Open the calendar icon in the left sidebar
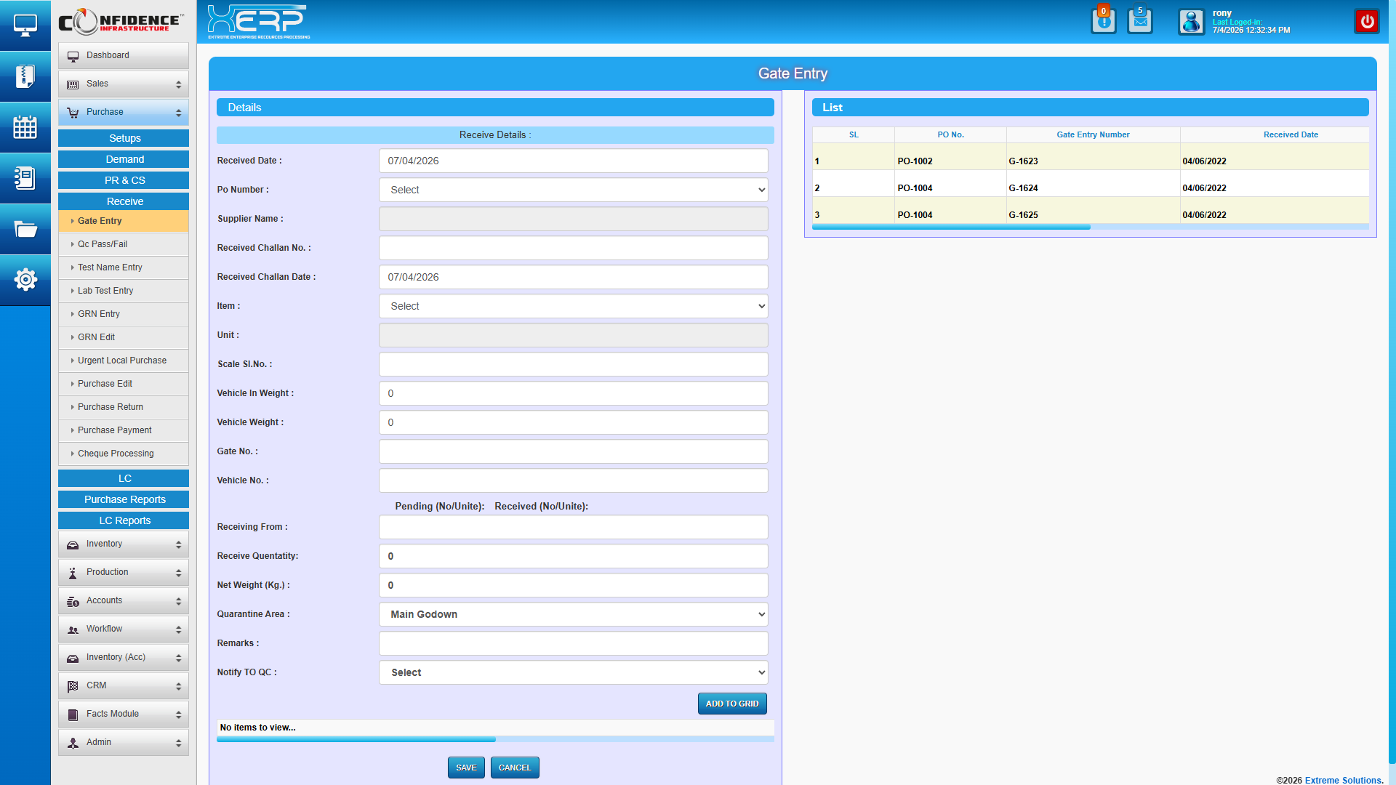1396x785 pixels. 25,127
